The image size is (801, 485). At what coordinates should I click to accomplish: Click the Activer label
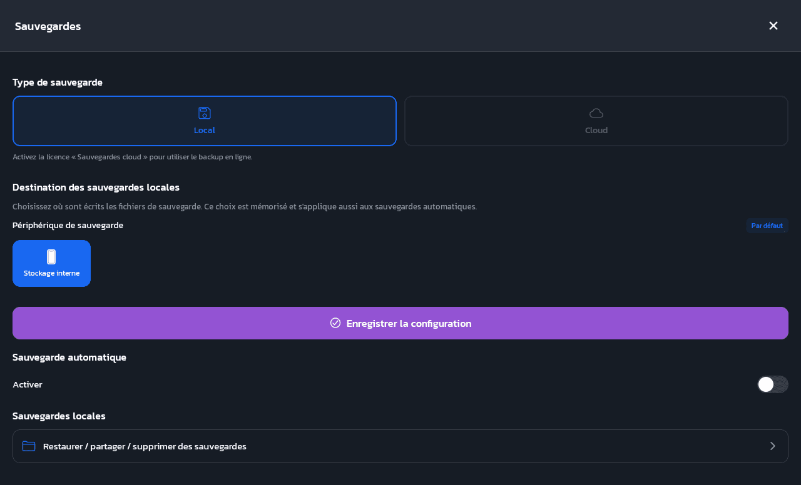[x=28, y=384]
